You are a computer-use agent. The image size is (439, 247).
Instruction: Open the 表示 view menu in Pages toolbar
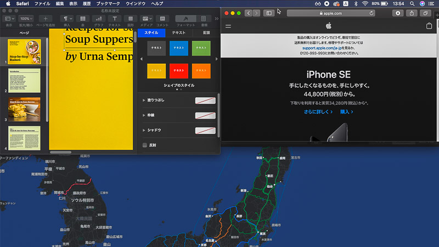(x=9, y=19)
